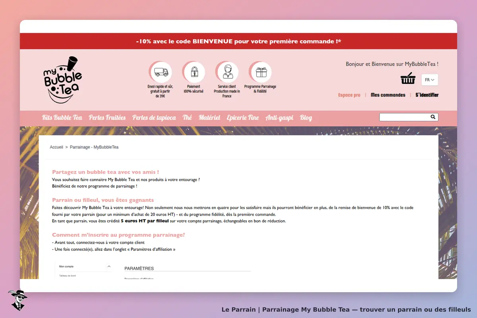
Task: Click the My Bubble Tea logo
Action: click(63, 80)
